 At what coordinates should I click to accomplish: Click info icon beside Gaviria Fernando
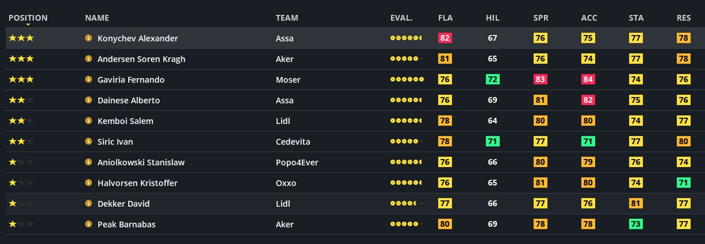click(89, 80)
